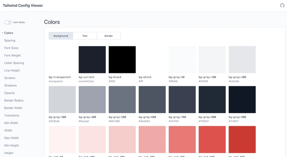
Task: Select the bg-gray-500 swatch
Action: (122, 100)
